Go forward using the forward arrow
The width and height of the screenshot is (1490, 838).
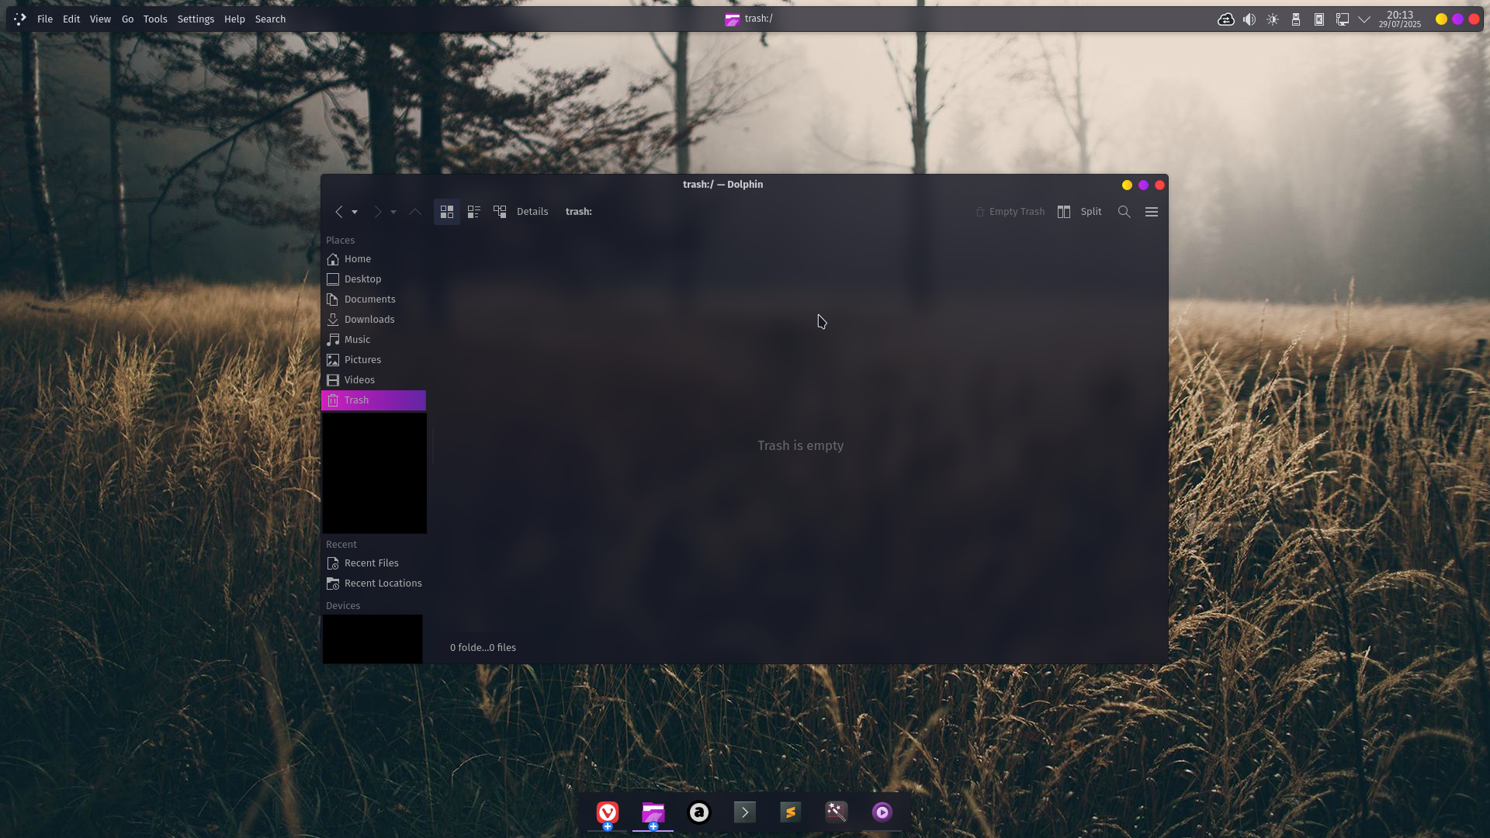[378, 212]
